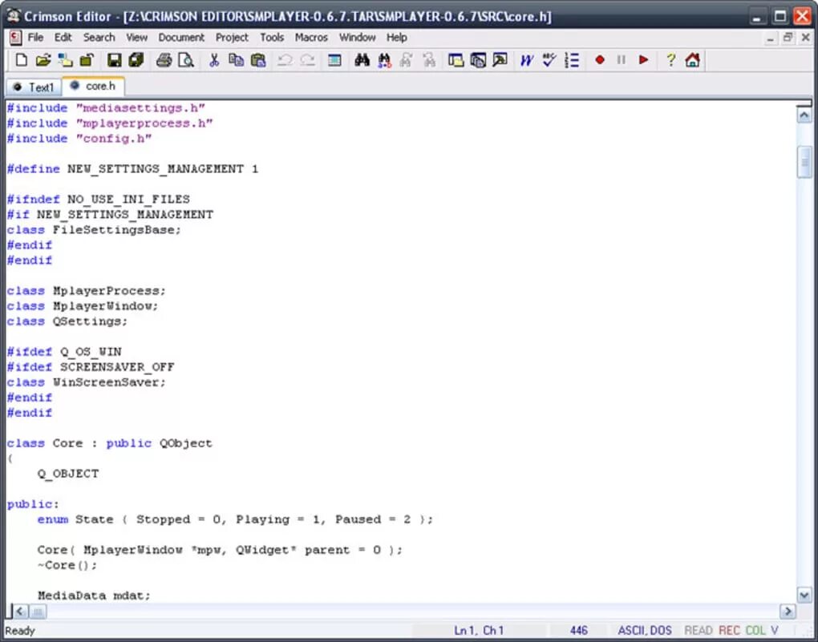The height and width of the screenshot is (642, 818).
Task: Click the 'enum State' declaration line
Action: tap(235, 519)
